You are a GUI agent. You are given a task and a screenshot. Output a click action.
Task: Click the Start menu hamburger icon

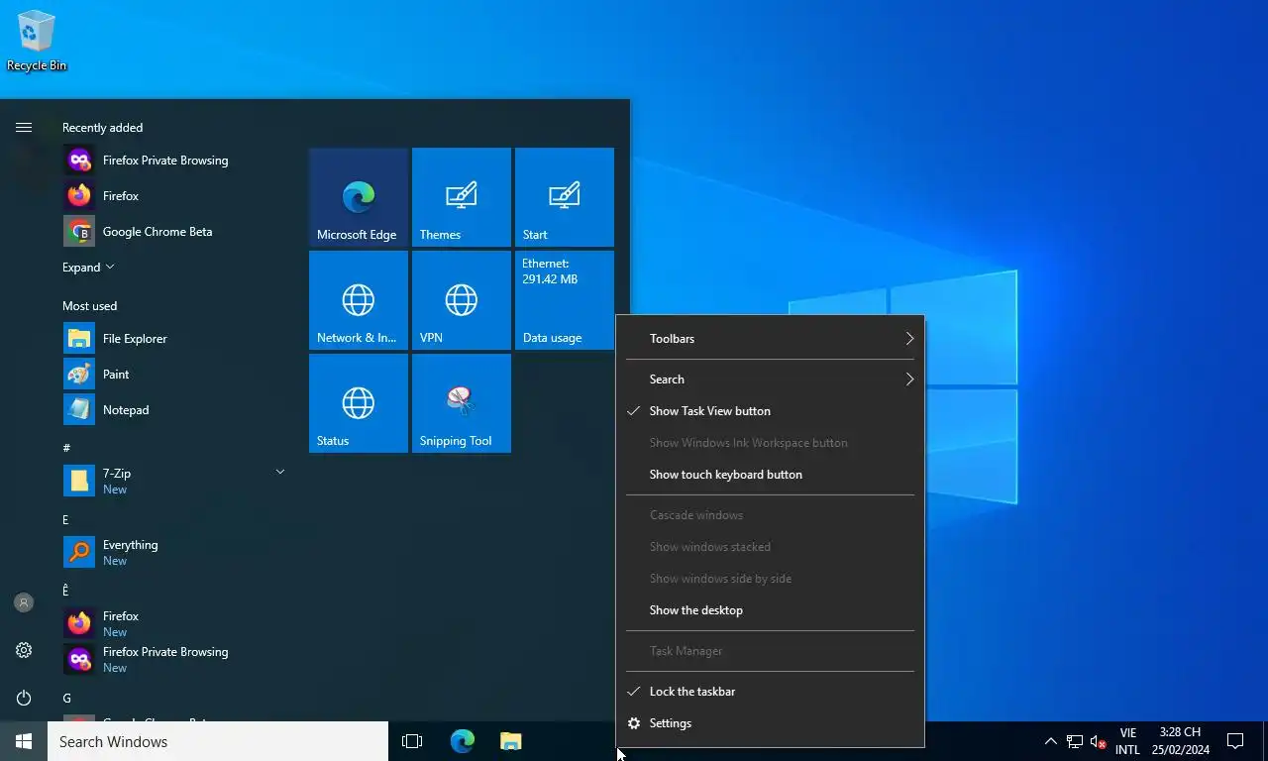point(24,127)
